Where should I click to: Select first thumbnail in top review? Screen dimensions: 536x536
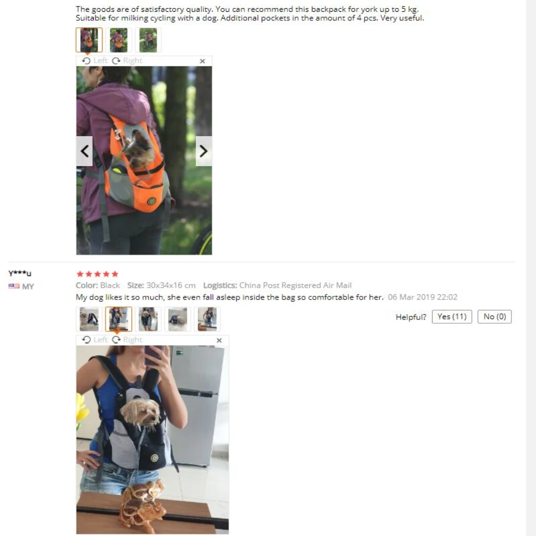tap(89, 40)
